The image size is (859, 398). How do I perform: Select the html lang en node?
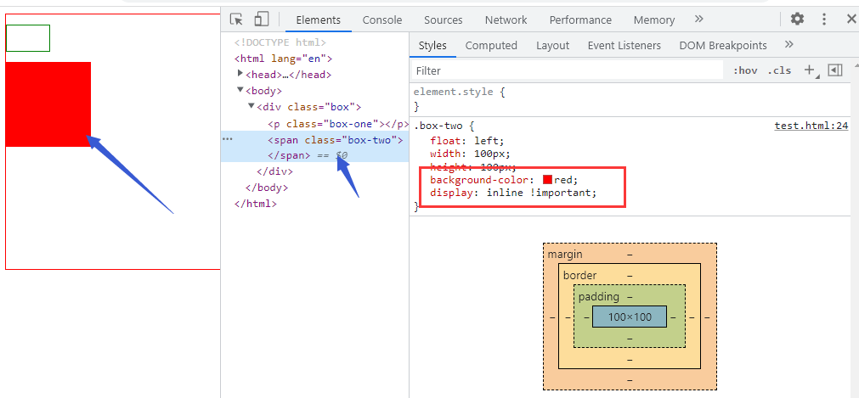(x=283, y=59)
